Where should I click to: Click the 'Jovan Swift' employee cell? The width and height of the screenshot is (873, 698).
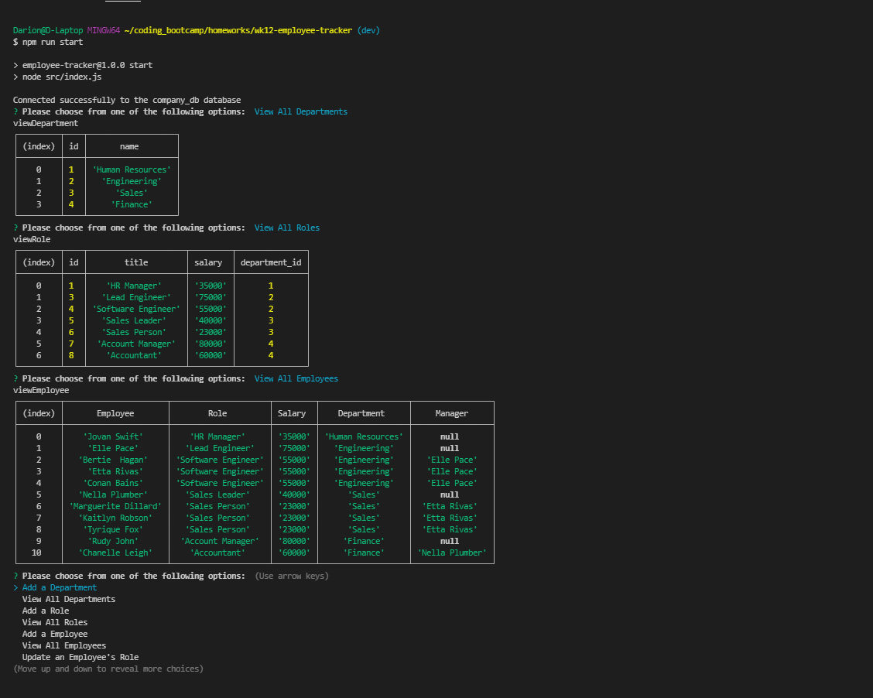click(113, 436)
